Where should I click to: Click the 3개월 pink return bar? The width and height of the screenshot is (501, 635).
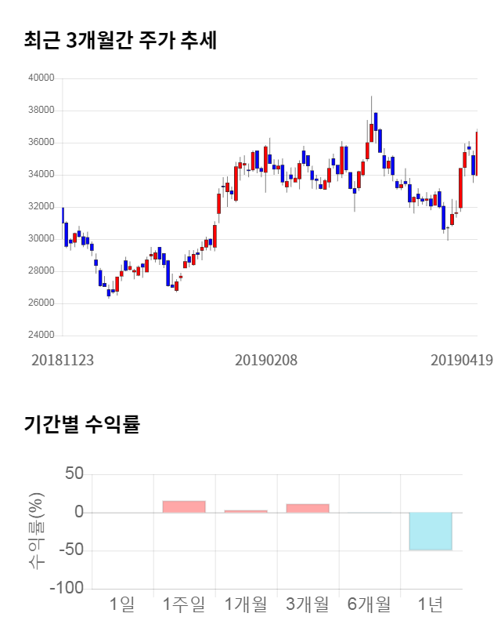(308, 508)
